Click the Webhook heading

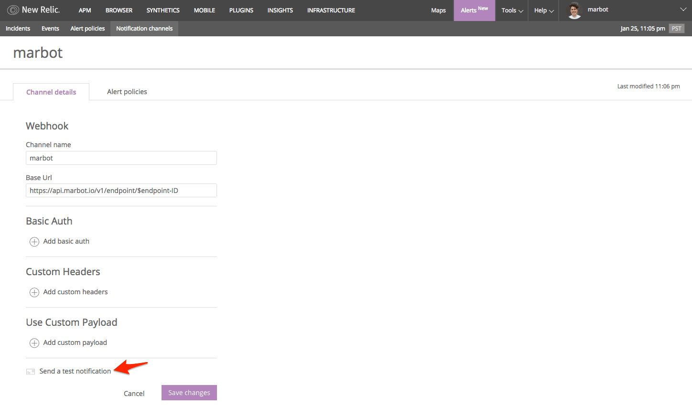click(x=47, y=126)
